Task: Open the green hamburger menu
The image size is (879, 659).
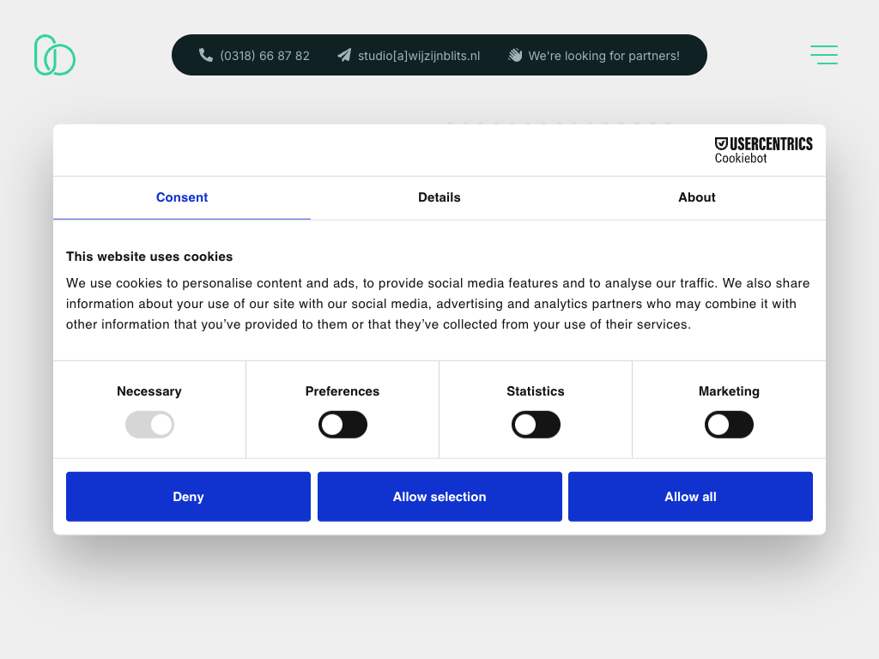Action: pos(823,55)
